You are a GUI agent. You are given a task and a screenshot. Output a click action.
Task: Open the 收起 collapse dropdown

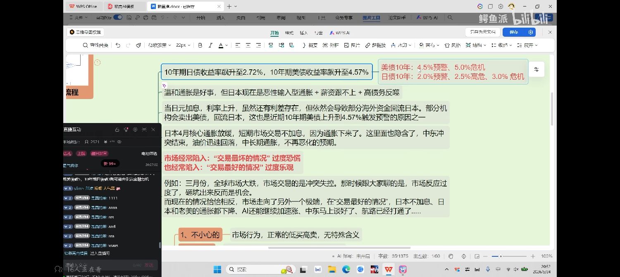[x=502, y=45]
